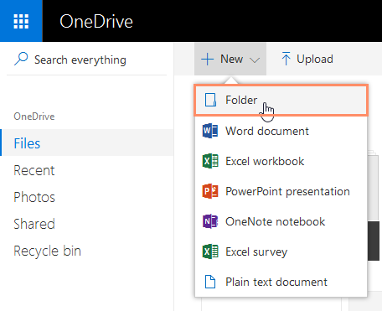382x311 pixels.
Task: Open Photos in the sidebar
Action: [x=87, y=197]
